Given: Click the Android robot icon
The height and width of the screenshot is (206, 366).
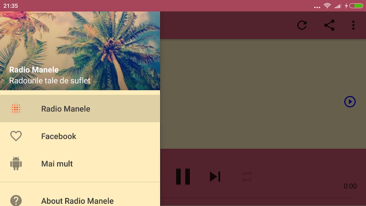Looking at the screenshot, I should (16, 164).
